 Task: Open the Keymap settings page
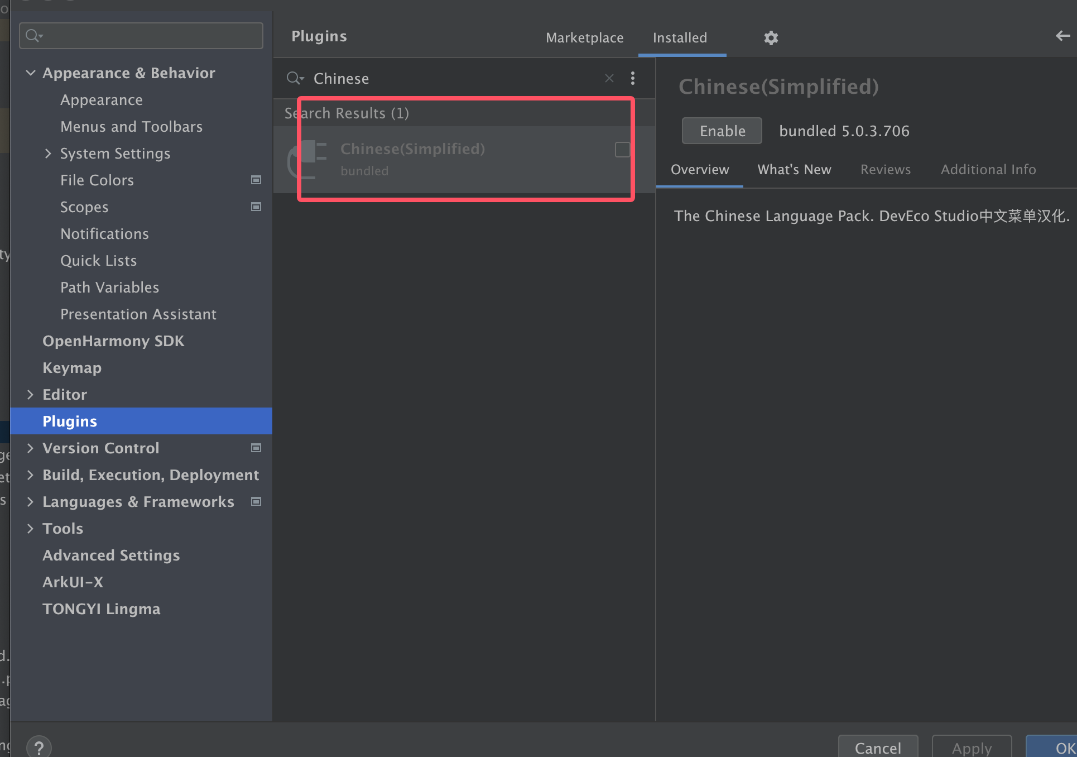point(72,368)
